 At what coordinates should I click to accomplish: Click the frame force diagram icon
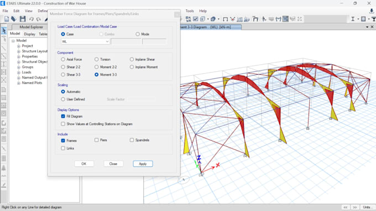239,19
